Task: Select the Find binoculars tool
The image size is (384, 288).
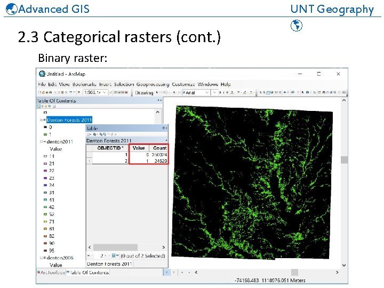Action: tap(324, 92)
